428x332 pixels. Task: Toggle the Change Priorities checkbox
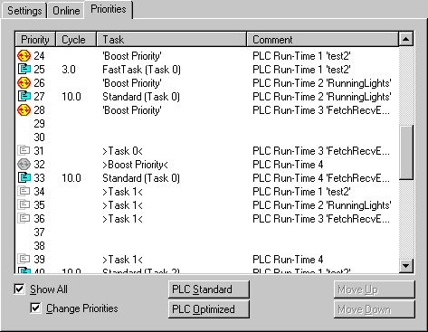tap(35, 308)
